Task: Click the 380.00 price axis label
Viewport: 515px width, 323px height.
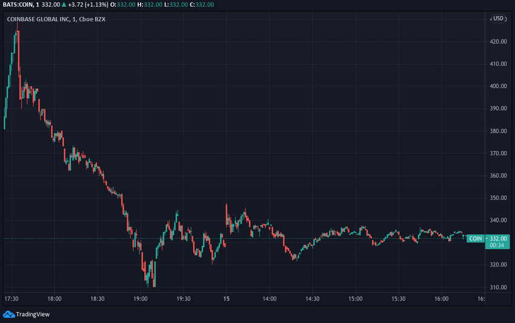Action: coord(498,131)
